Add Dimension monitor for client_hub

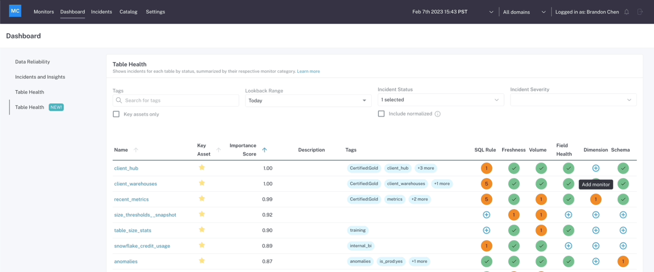coord(596,168)
